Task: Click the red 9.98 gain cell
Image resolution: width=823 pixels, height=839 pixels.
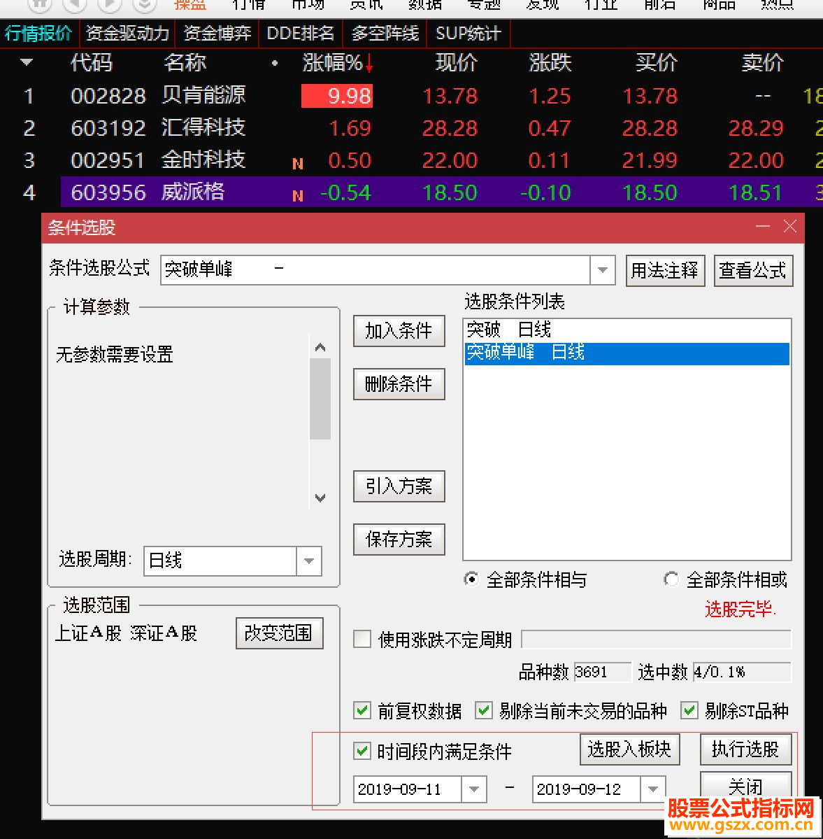Action: (337, 97)
